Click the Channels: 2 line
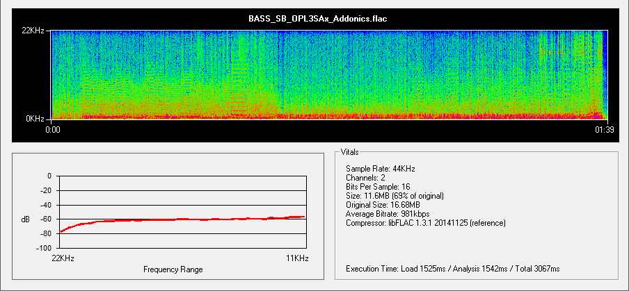This screenshot has height=291, width=629. click(x=366, y=178)
